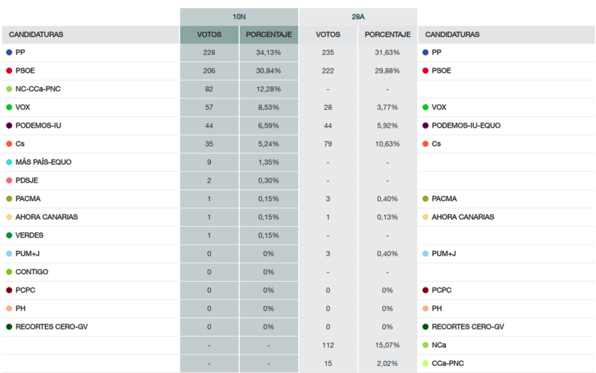This screenshot has width=596, height=373.
Task: Click the turquoise MÁS PAÍS-EQUO color dot
Action: tap(9, 163)
